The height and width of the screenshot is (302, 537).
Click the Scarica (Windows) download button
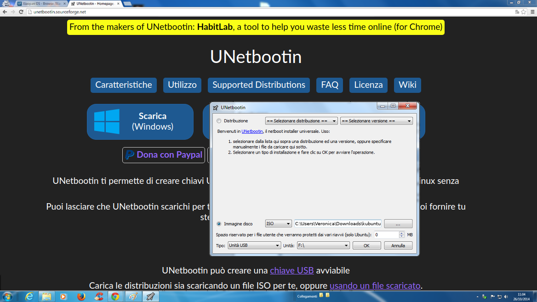[x=140, y=121]
